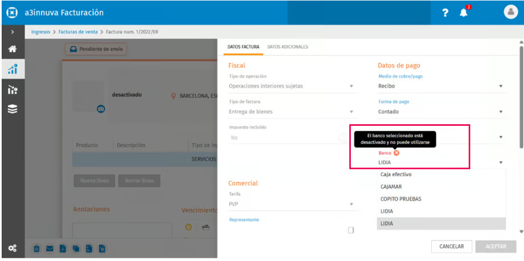Open the help question mark icon
This screenshot has height=261, width=524.
[445, 13]
